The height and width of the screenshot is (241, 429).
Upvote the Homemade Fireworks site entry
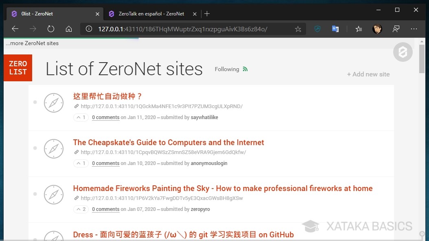(x=78, y=209)
